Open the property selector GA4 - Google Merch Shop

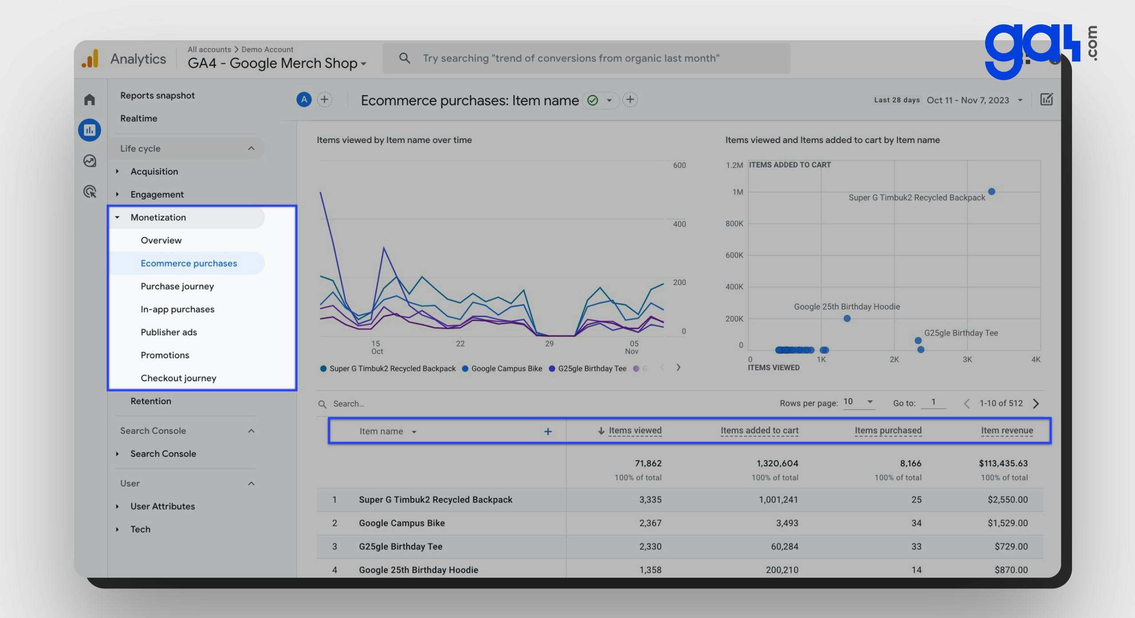(x=277, y=63)
